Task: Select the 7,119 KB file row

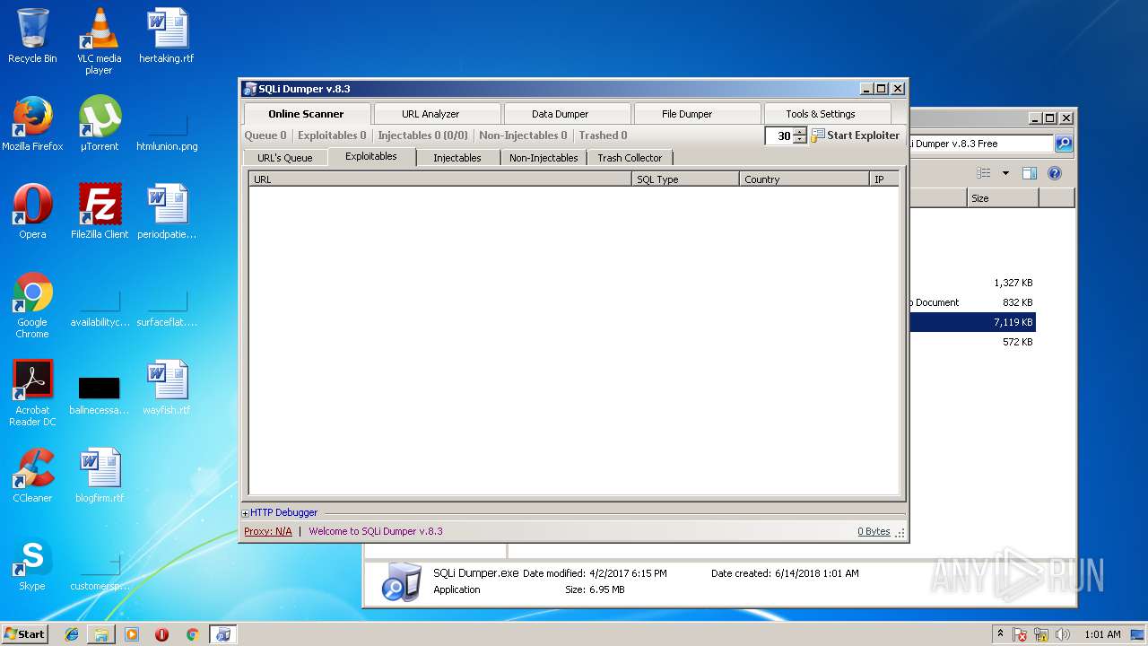Action: 972,322
